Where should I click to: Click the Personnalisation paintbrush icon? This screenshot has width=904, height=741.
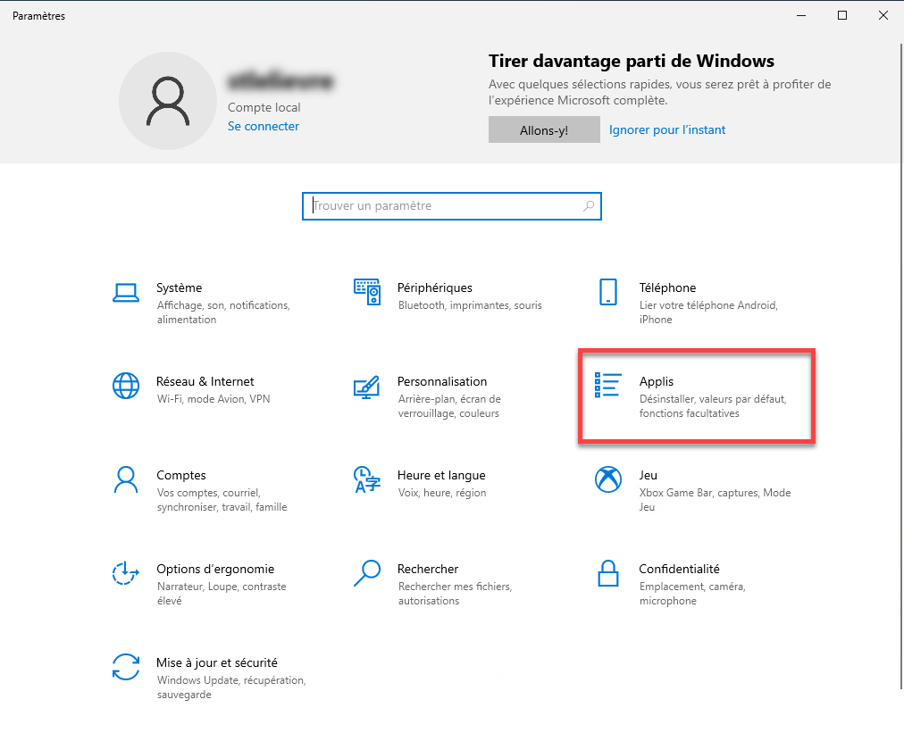click(366, 387)
